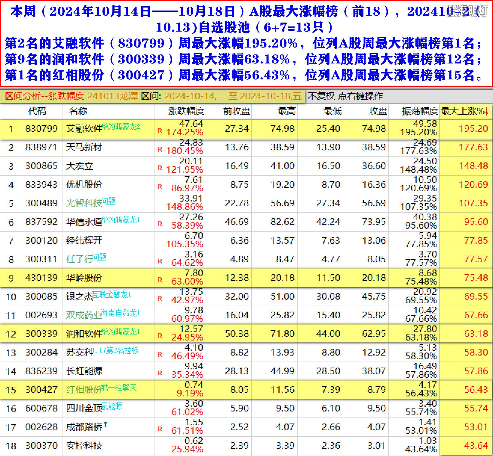Click max rise value 107.35
This screenshot has height=456, width=493.
[x=473, y=203]
